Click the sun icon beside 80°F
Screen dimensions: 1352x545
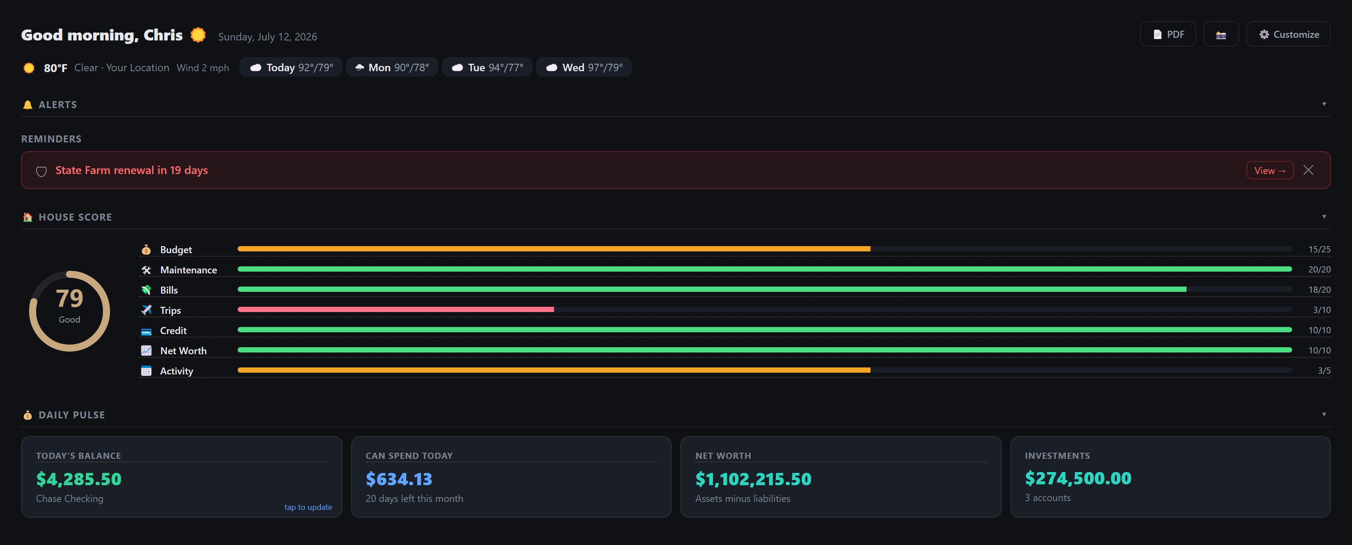click(x=29, y=68)
